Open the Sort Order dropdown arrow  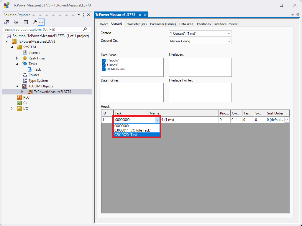(x=287, y=120)
